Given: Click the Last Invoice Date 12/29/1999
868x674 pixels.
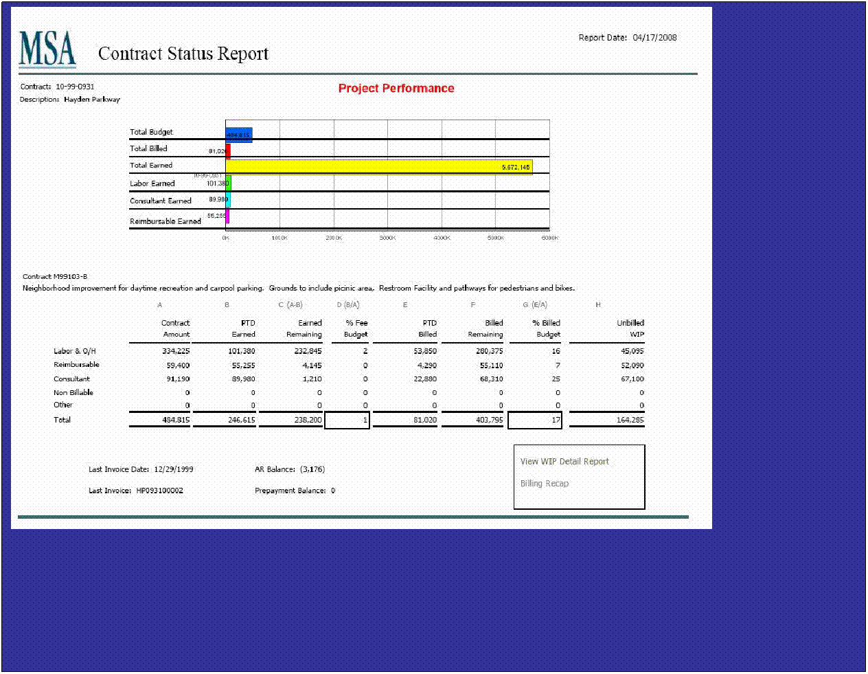Looking at the screenshot, I should point(174,470).
